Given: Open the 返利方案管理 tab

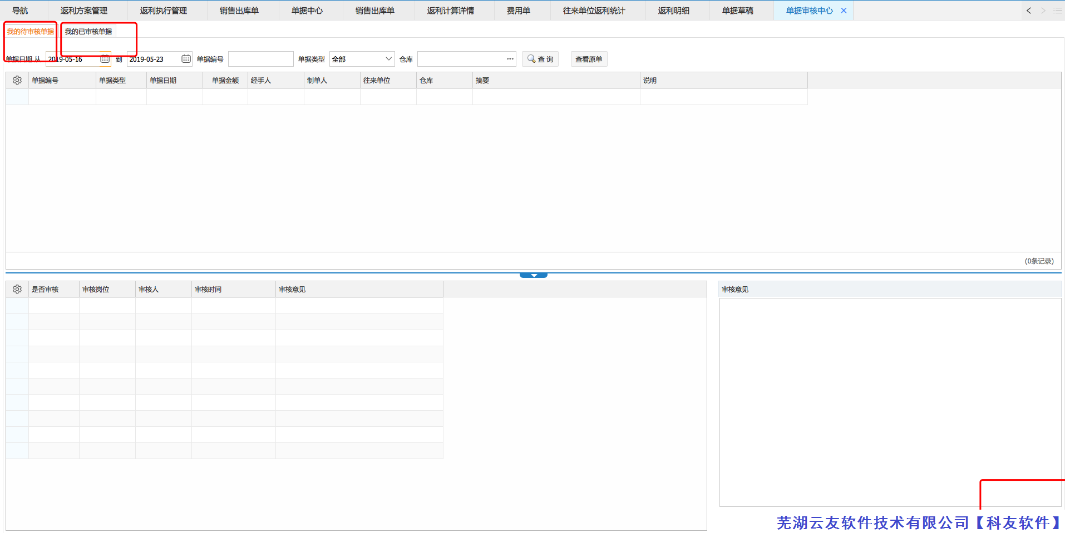Looking at the screenshot, I should [84, 11].
